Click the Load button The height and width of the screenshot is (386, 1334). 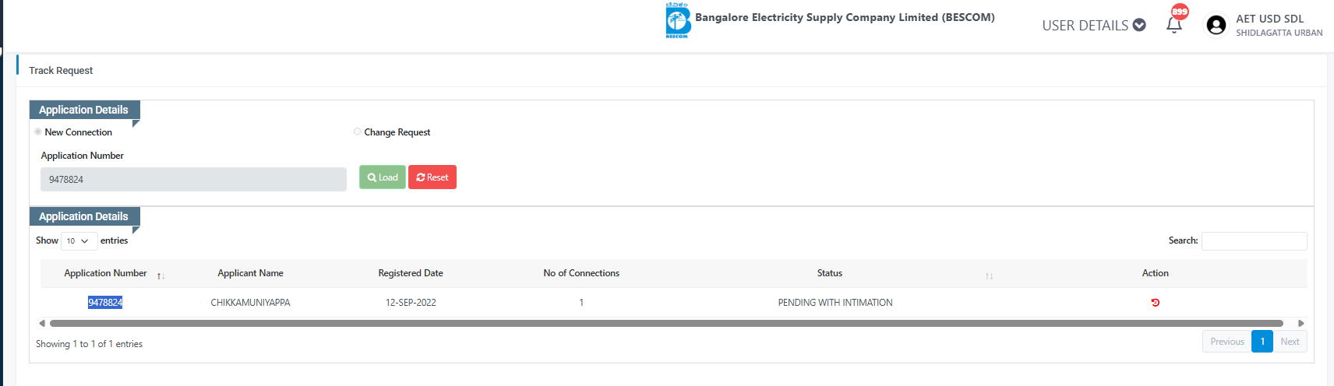[x=382, y=177]
